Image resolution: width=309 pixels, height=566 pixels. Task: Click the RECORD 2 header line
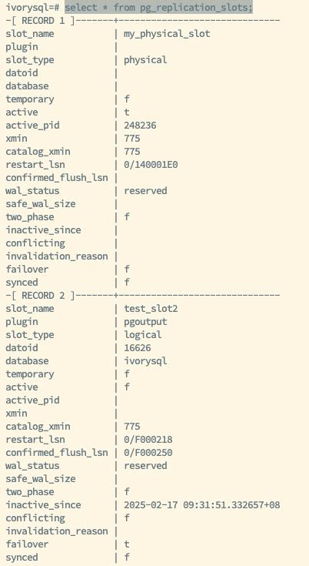[x=143, y=296]
